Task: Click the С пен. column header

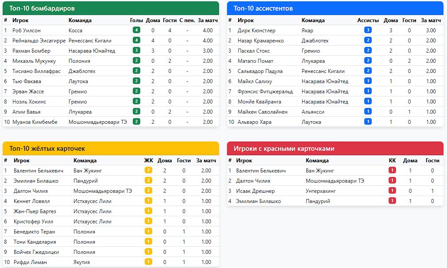Action: [x=187, y=20]
